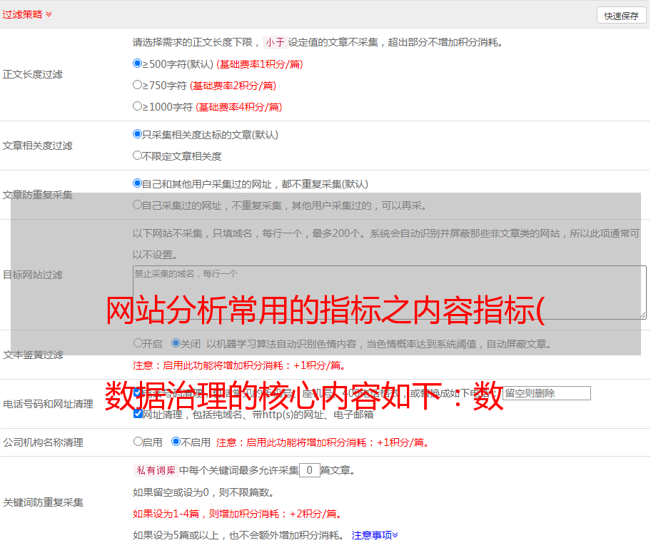
Task: Expand the 注意事项 link
Action: [x=375, y=535]
